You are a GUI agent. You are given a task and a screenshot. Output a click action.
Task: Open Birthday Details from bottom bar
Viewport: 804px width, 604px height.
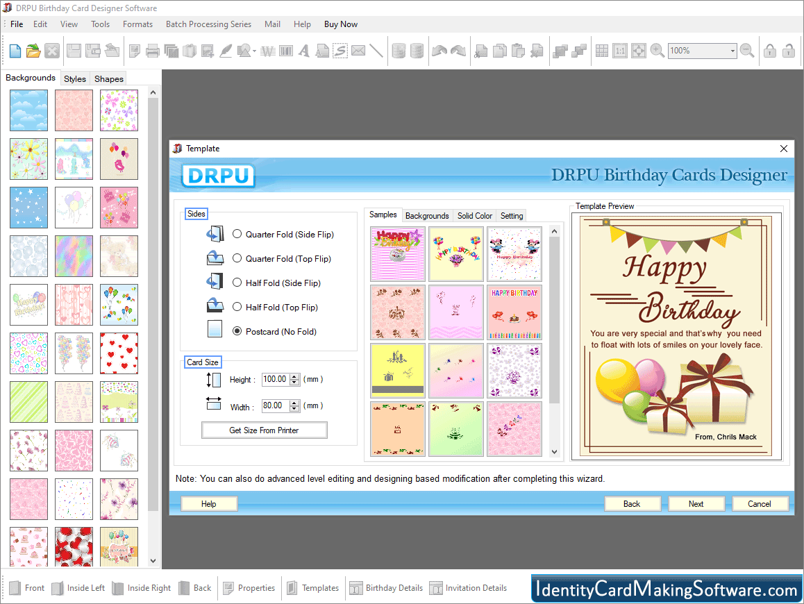386,588
